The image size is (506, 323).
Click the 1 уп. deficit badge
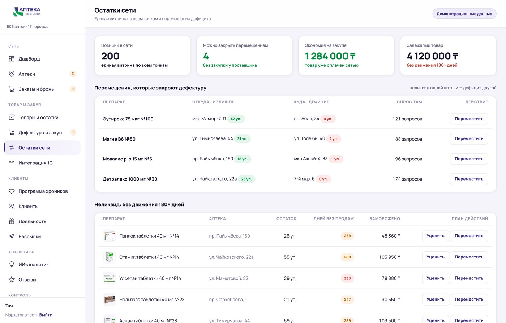336,159
